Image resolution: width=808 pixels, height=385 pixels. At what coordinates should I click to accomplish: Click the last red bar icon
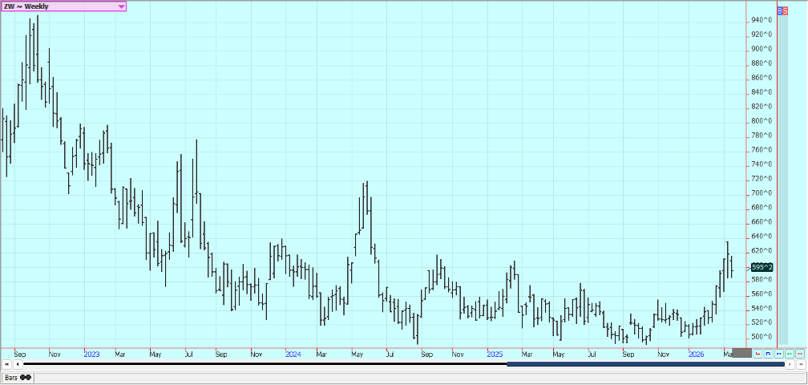(x=799, y=353)
